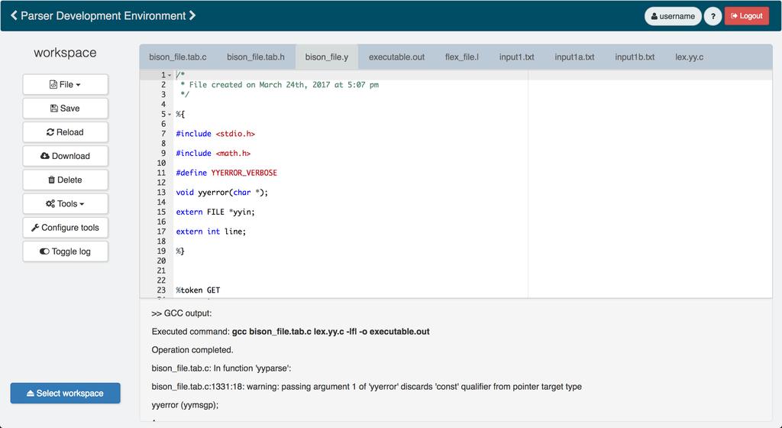Place cursor on '#define YYERROR_VERBOSE' line

(226, 173)
